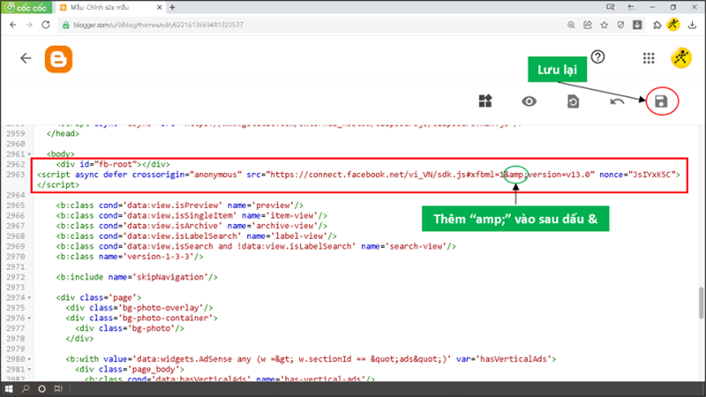
Task: Open the Google account avatar
Action: (680, 57)
